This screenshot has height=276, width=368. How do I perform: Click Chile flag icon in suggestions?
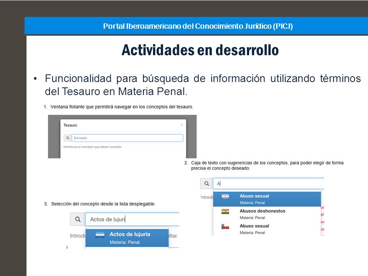pos(225,227)
